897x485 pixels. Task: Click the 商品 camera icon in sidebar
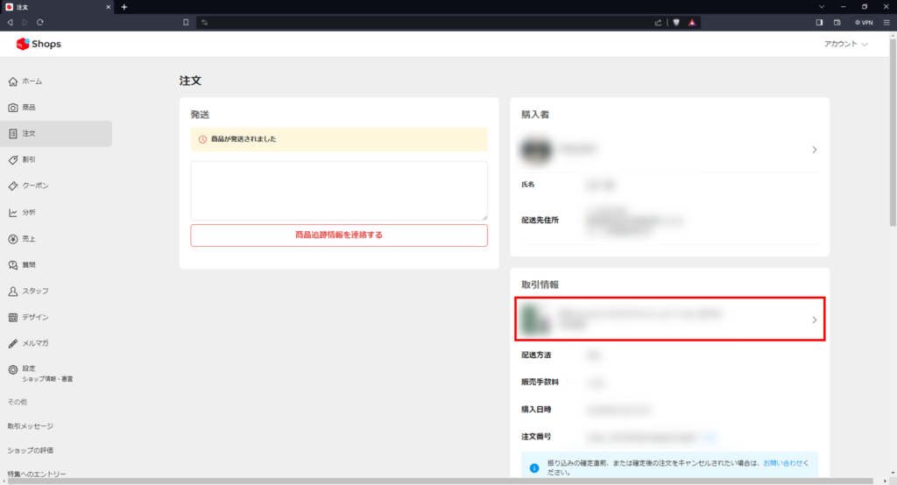click(13, 108)
